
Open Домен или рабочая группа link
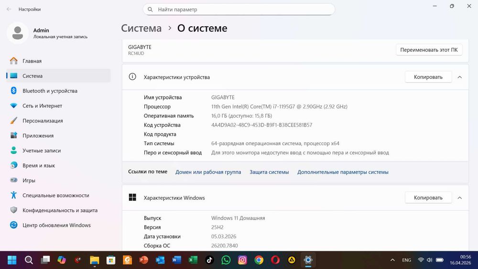pyautogui.click(x=208, y=172)
